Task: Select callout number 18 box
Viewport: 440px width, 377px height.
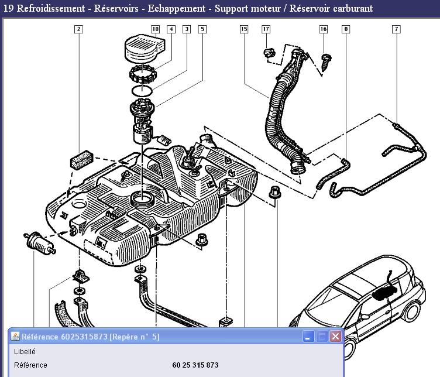Action: click(x=155, y=29)
